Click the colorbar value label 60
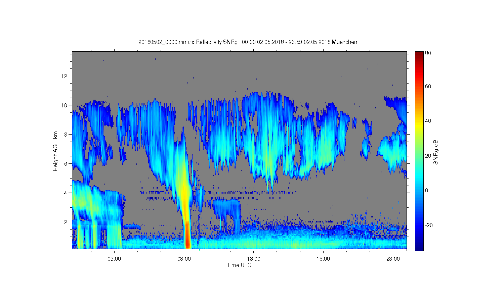Image resolution: width=504 pixels, height=302 pixels. point(428,86)
